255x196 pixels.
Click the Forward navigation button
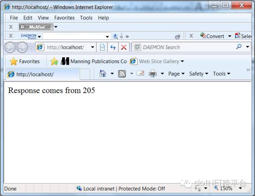[x=22, y=48]
